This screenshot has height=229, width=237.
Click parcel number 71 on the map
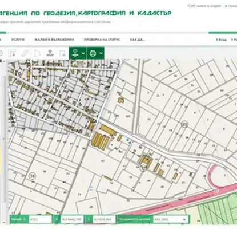click(x=79, y=195)
